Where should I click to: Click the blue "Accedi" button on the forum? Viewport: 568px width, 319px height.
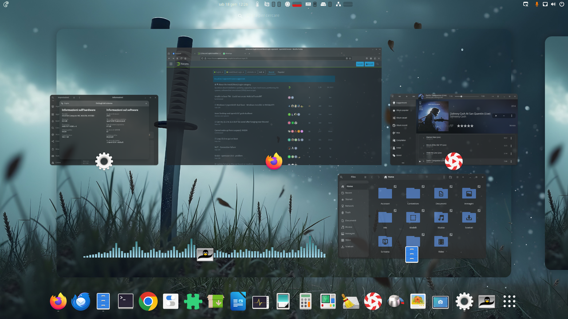point(369,64)
